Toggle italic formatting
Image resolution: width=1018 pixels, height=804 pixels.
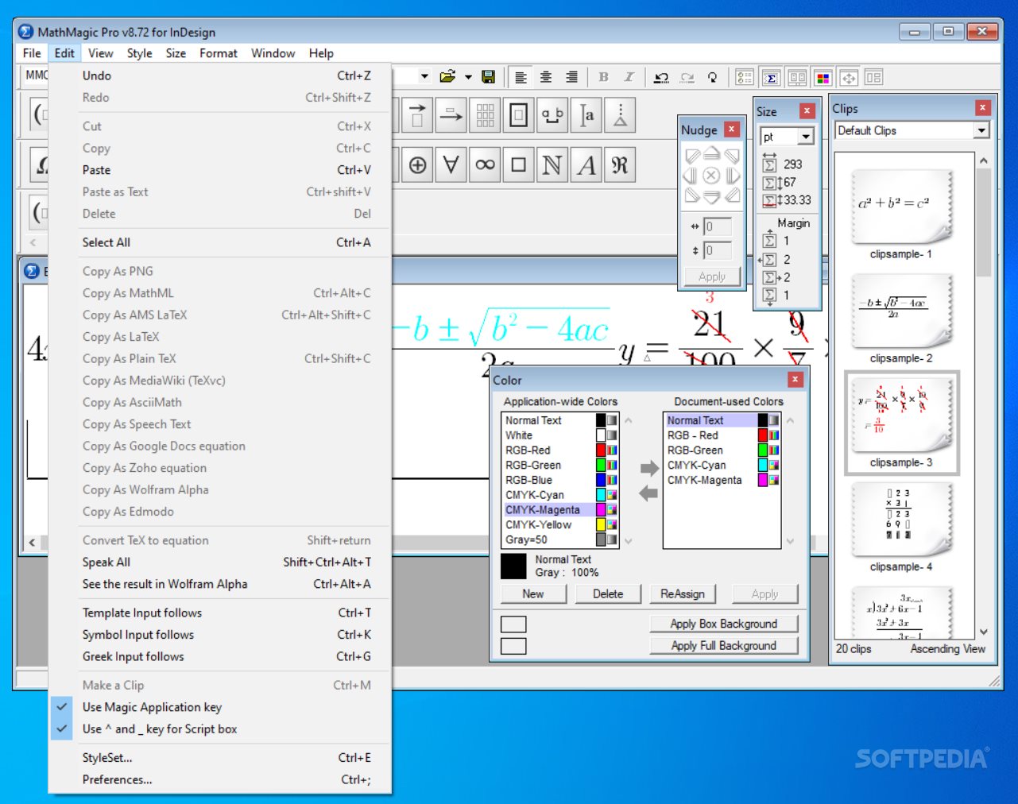[x=629, y=77]
